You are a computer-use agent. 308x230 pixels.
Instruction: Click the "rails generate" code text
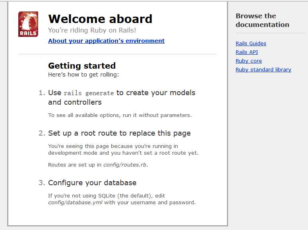tap(89, 93)
